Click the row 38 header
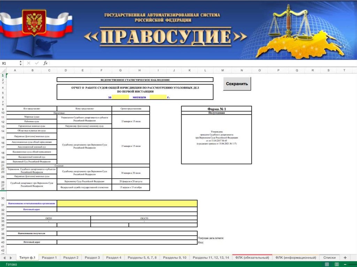The width and height of the screenshot is (357, 267). [x=3, y=234]
